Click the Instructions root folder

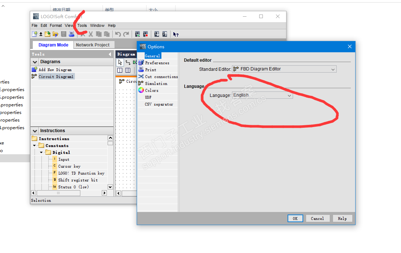(x=35, y=138)
